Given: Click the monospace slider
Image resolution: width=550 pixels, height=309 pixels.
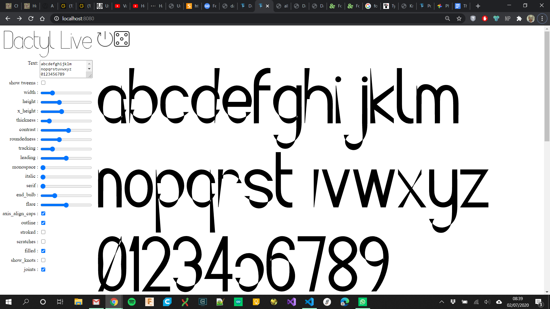Looking at the screenshot, I should (66, 168).
